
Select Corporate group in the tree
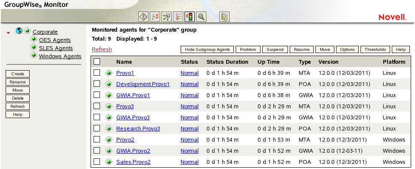45,32
